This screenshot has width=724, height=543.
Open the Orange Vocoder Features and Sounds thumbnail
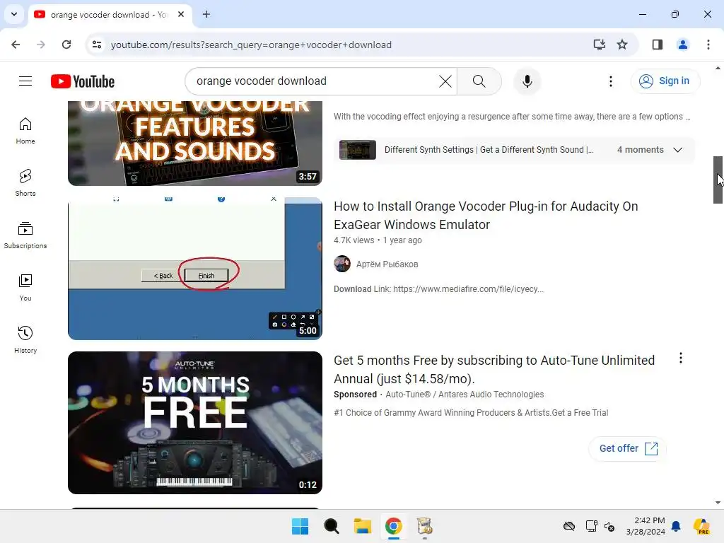click(x=195, y=143)
